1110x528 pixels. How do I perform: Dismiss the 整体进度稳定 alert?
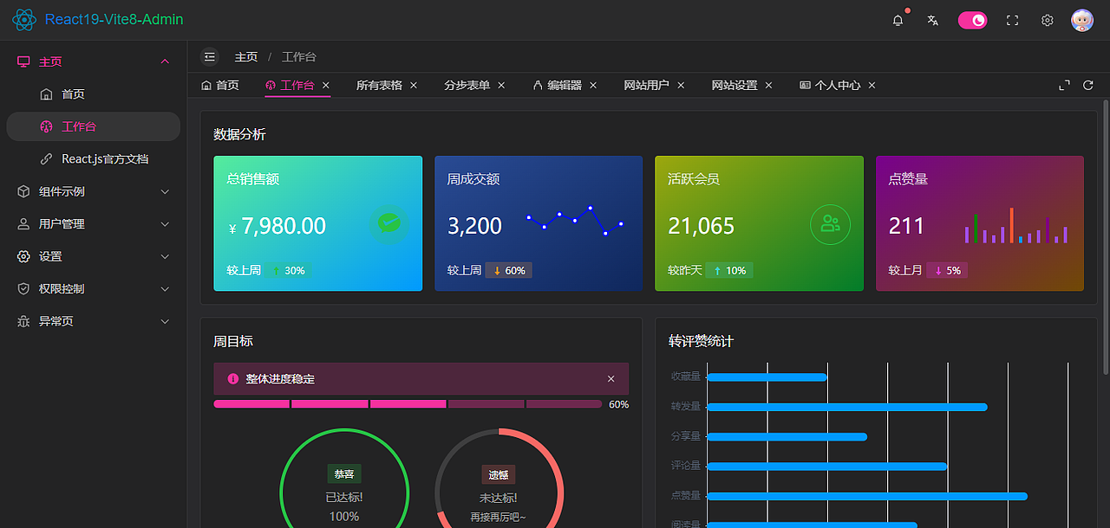(x=611, y=379)
